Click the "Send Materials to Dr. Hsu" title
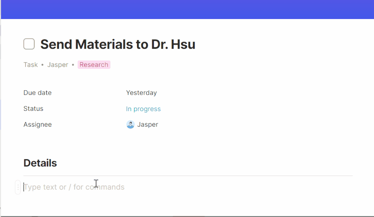Viewport: 374px width, 217px height. point(118,44)
